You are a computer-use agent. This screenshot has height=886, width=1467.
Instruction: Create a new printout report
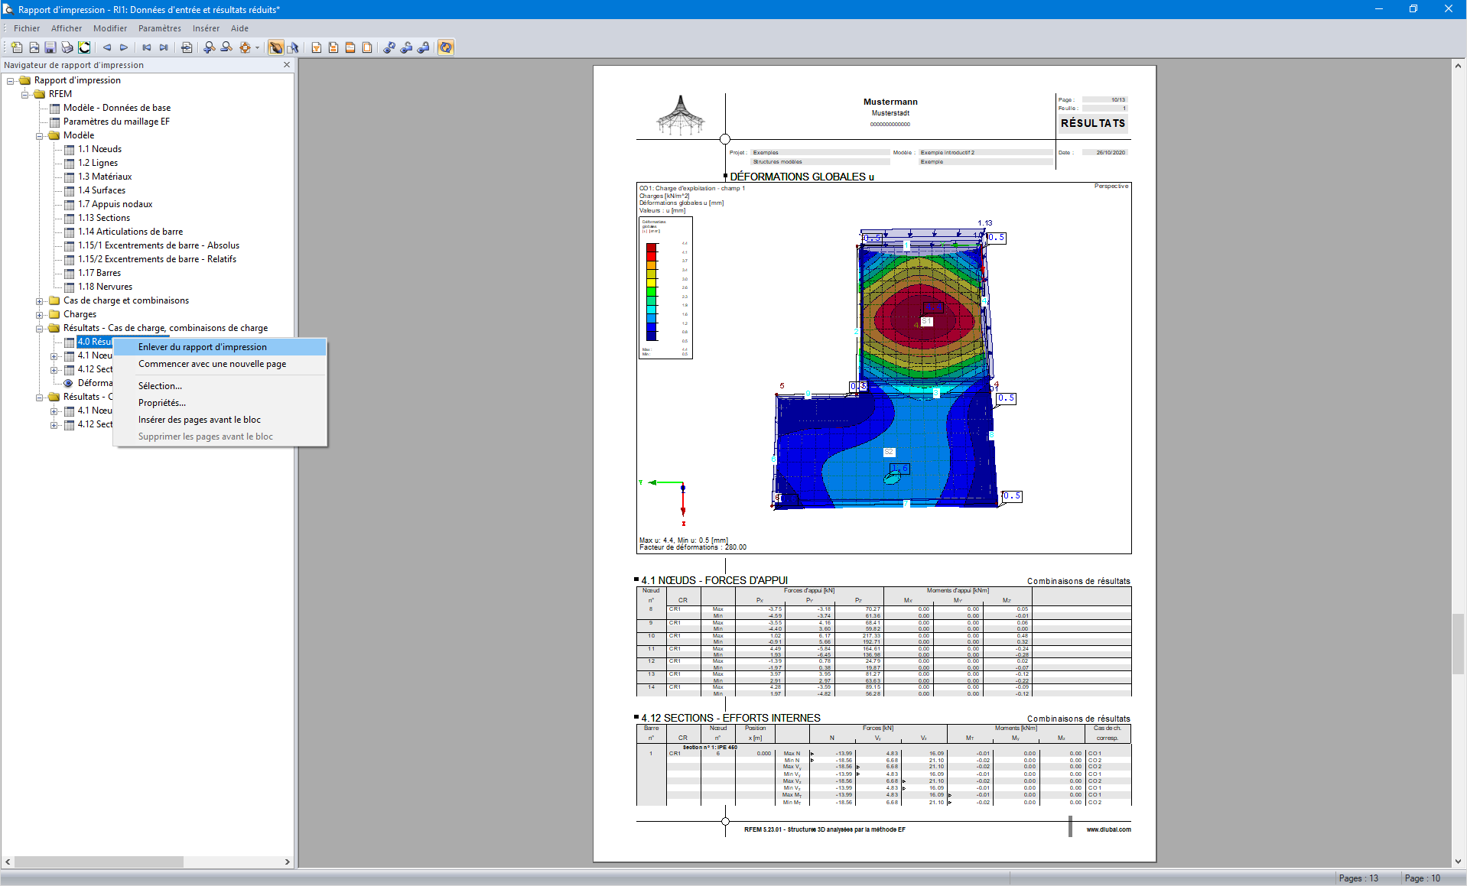(17, 47)
